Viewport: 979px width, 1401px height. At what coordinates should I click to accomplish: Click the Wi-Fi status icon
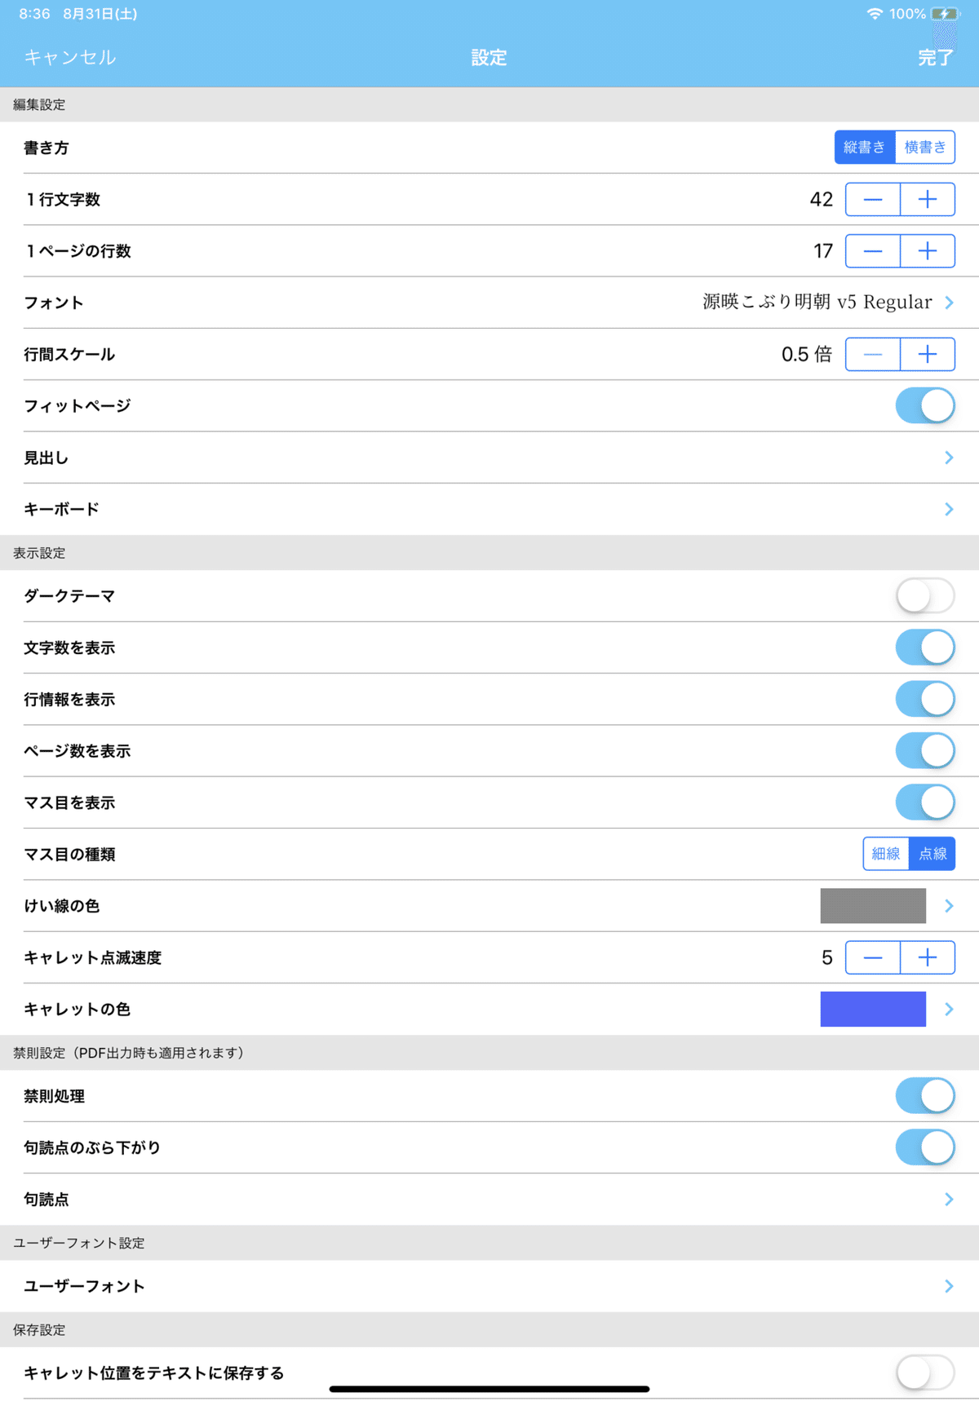pos(875,14)
